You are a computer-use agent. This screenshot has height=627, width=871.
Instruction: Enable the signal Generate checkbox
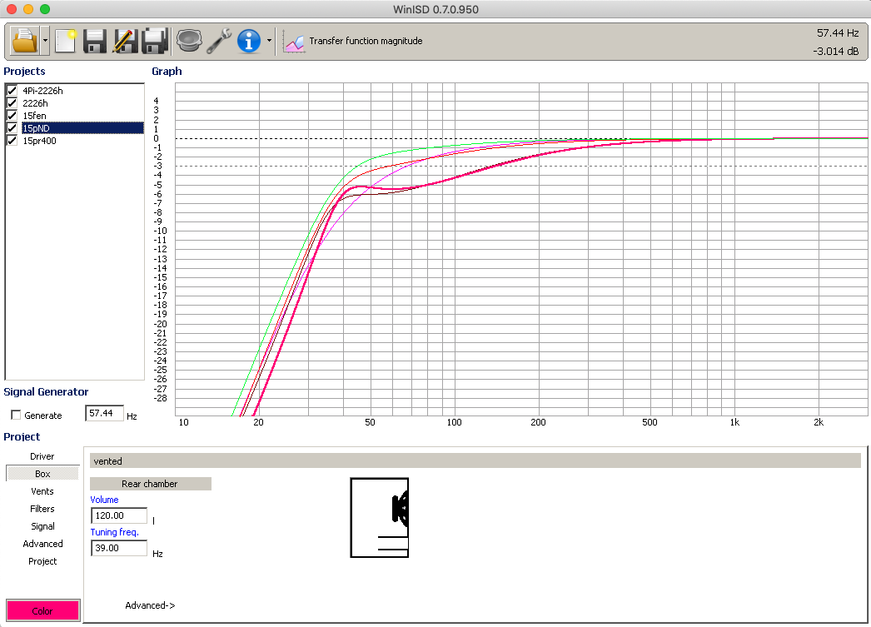[16, 416]
